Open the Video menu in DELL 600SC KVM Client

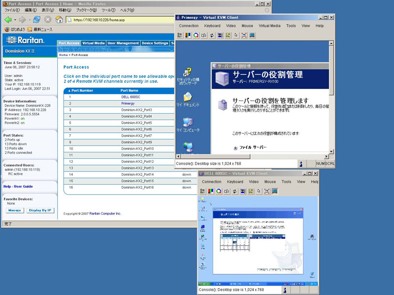254,182
